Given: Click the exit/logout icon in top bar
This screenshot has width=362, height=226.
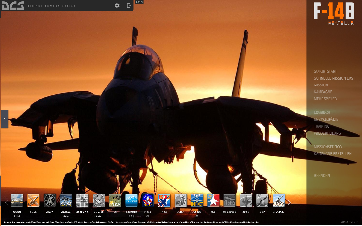Looking at the screenshot, I should coord(129,6).
